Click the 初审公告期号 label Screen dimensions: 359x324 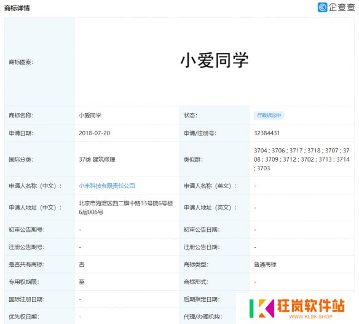(x=26, y=229)
